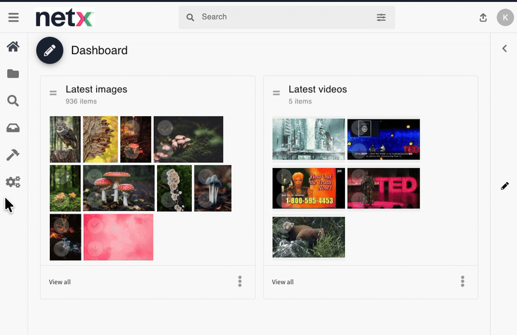Open the red panda video thumbnail
The width and height of the screenshot is (517, 335).
(308, 237)
